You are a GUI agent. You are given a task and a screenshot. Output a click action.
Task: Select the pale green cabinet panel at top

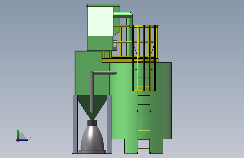tap(100, 21)
